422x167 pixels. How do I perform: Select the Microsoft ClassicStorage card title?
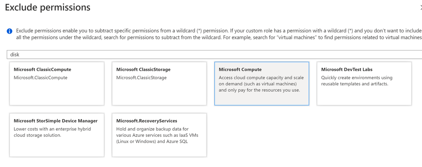tap(144, 69)
